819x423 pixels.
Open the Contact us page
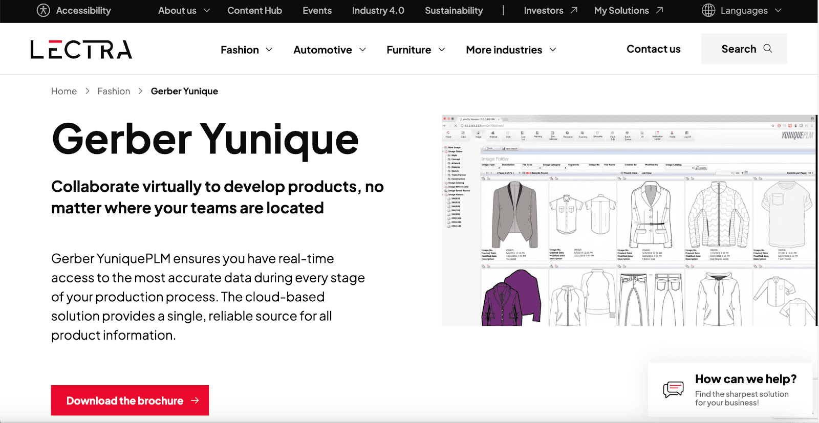653,49
